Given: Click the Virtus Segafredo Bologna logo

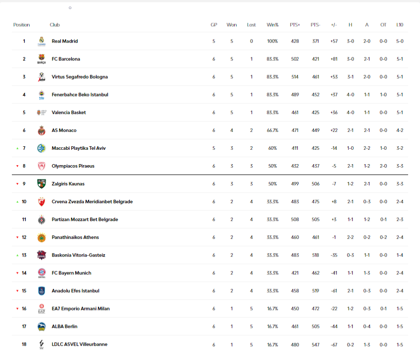Looking at the screenshot, I should pyautogui.click(x=42, y=77).
